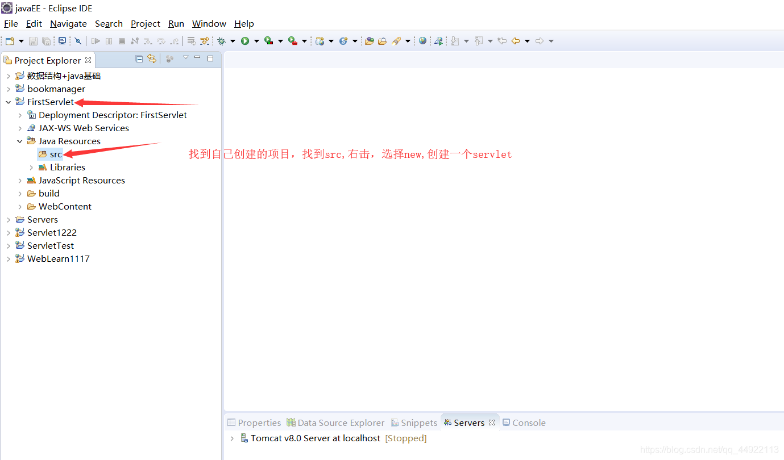Image resolution: width=784 pixels, height=460 pixels.
Task: Click the Launch Web Services Explorer icon
Action: pos(438,41)
